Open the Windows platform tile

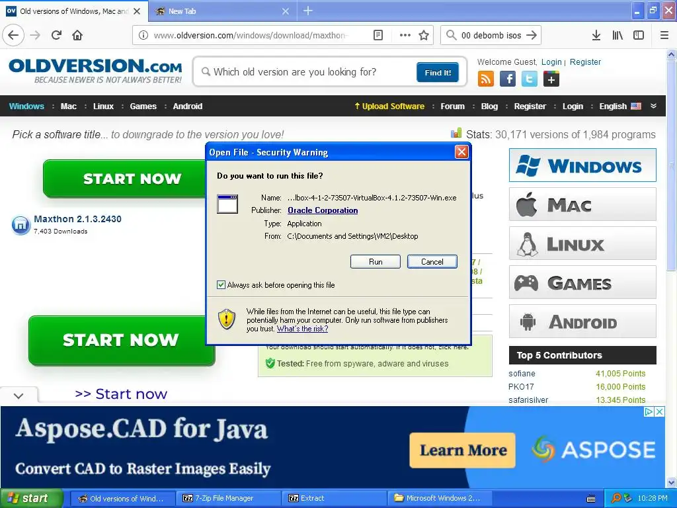(x=582, y=165)
